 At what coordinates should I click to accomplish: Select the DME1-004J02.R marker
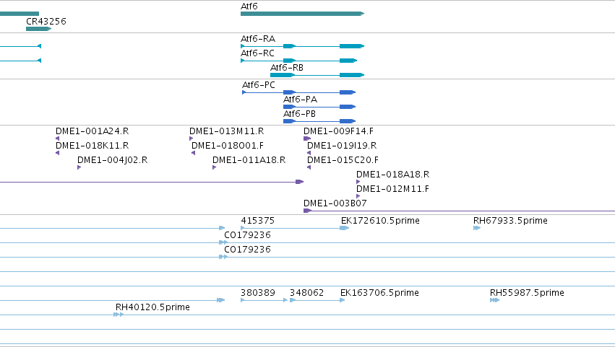[79, 167]
